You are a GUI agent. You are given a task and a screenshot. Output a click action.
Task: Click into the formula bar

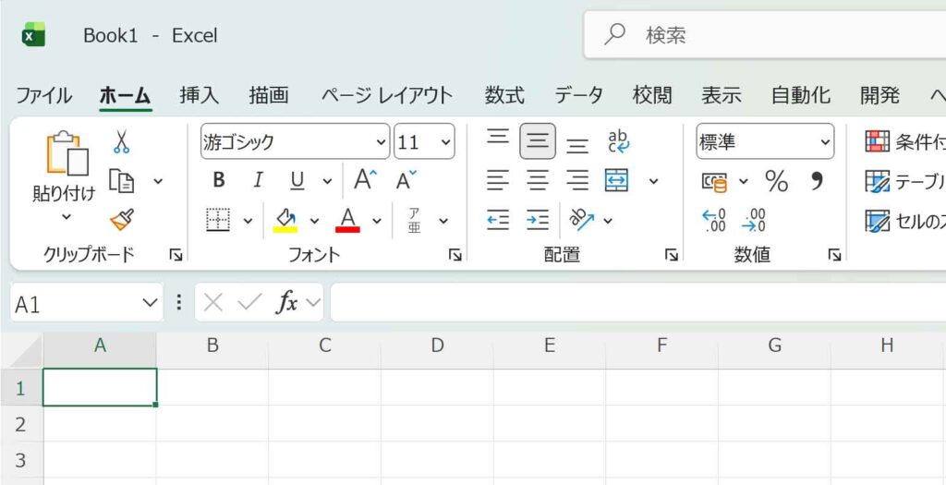[638, 302]
